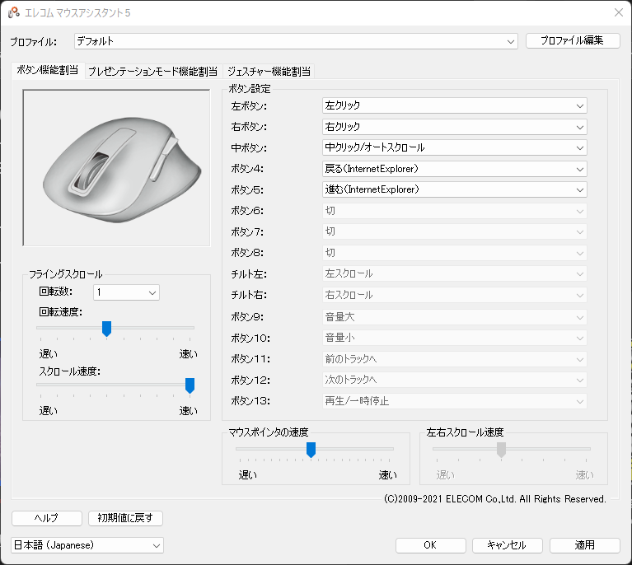Switch to the ジェスチャー機能割当 tab
Image resolution: width=632 pixels, height=565 pixels.
(x=269, y=72)
